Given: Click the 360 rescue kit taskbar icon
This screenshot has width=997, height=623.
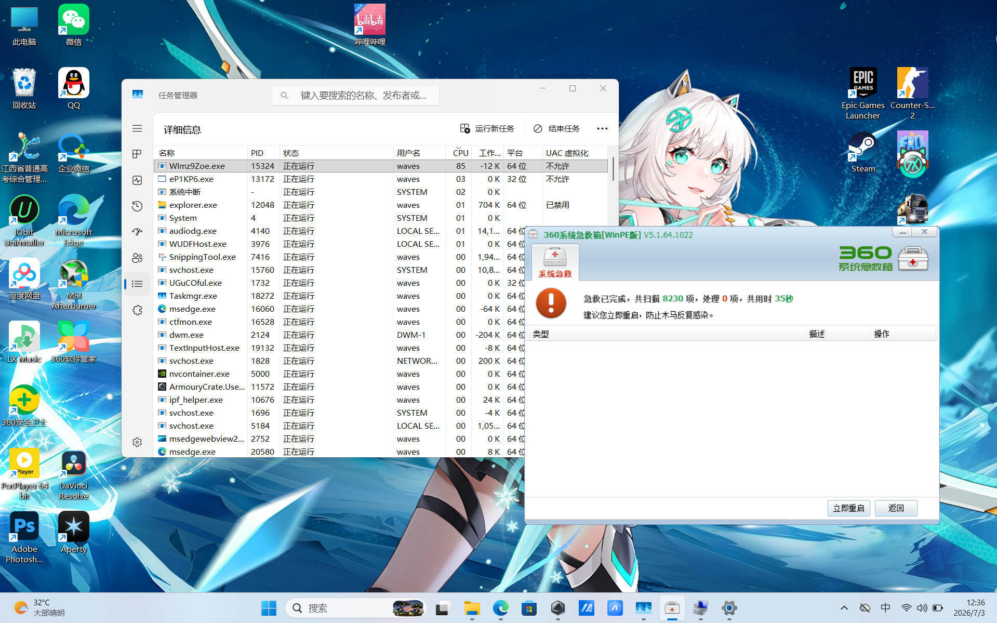Looking at the screenshot, I should tap(672, 608).
